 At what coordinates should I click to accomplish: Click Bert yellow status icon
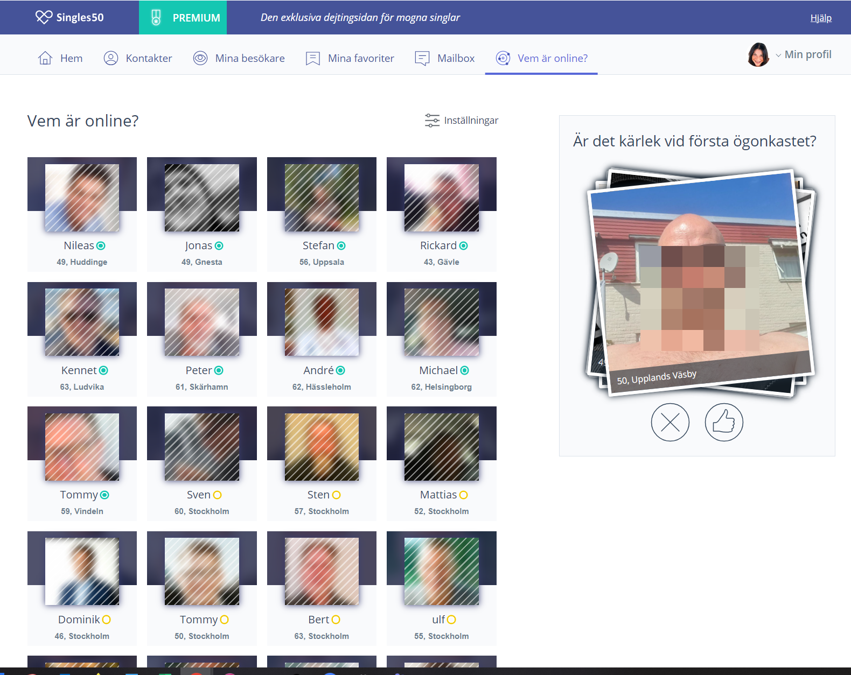336,620
